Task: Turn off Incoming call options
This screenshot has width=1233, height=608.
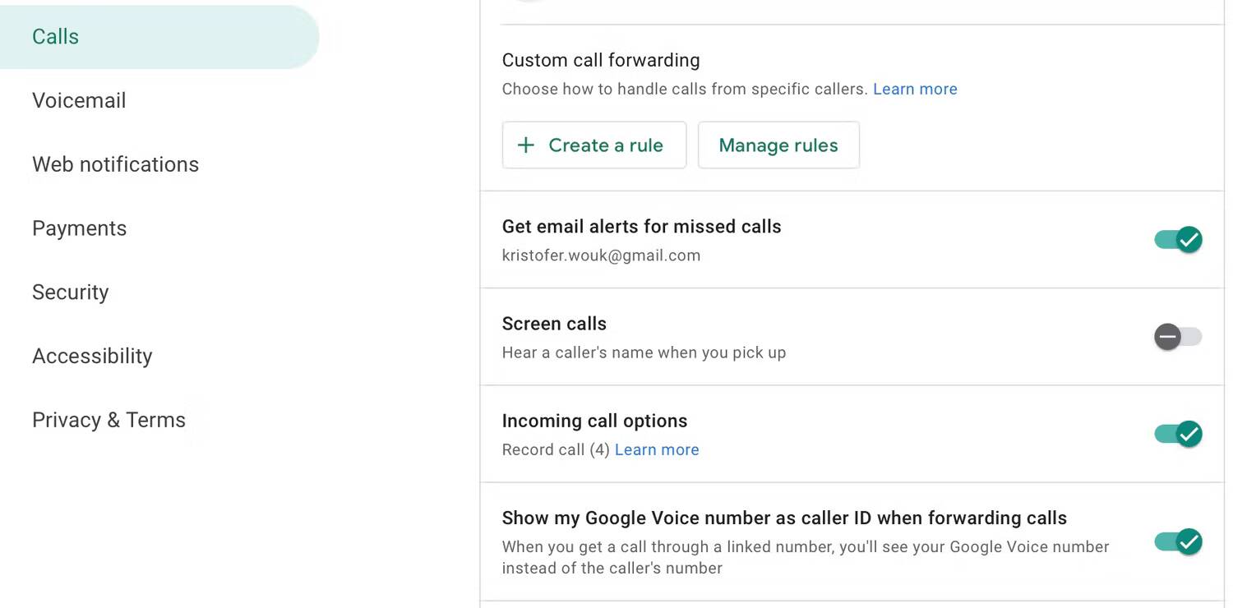Action: click(x=1177, y=434)
